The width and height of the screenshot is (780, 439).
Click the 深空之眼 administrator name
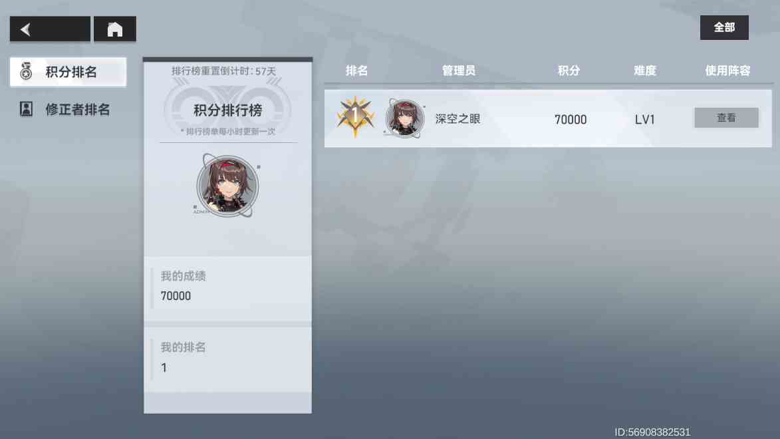pyautogui.click(x=457, y=118)
